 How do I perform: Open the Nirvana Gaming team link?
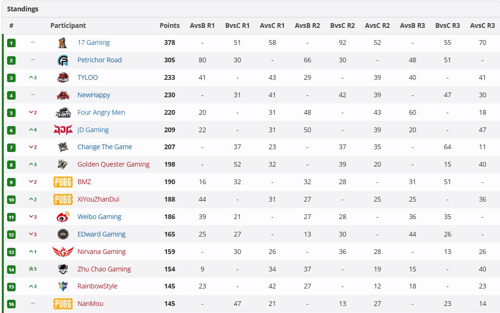tap(102, 252)
